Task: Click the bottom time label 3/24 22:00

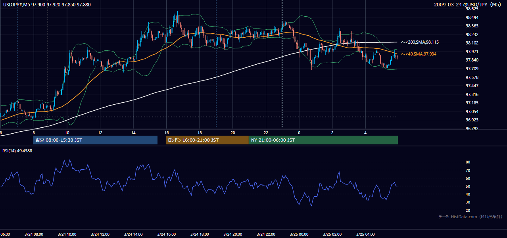Action: point(266,234)
